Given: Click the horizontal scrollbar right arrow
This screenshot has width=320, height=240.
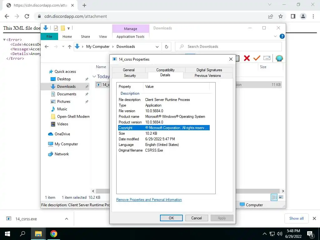Looking at the screenshot, I should [283, 191].
